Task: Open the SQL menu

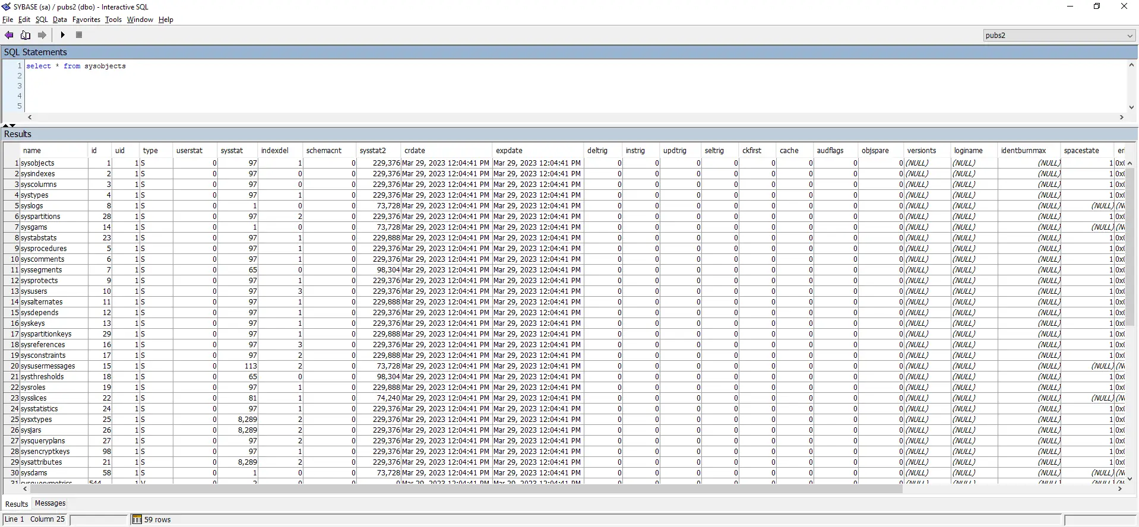Action: [42, 20]
